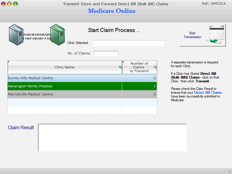Click the green server computer icon
This screenshot has height=174, width=232.
[57, 35]
